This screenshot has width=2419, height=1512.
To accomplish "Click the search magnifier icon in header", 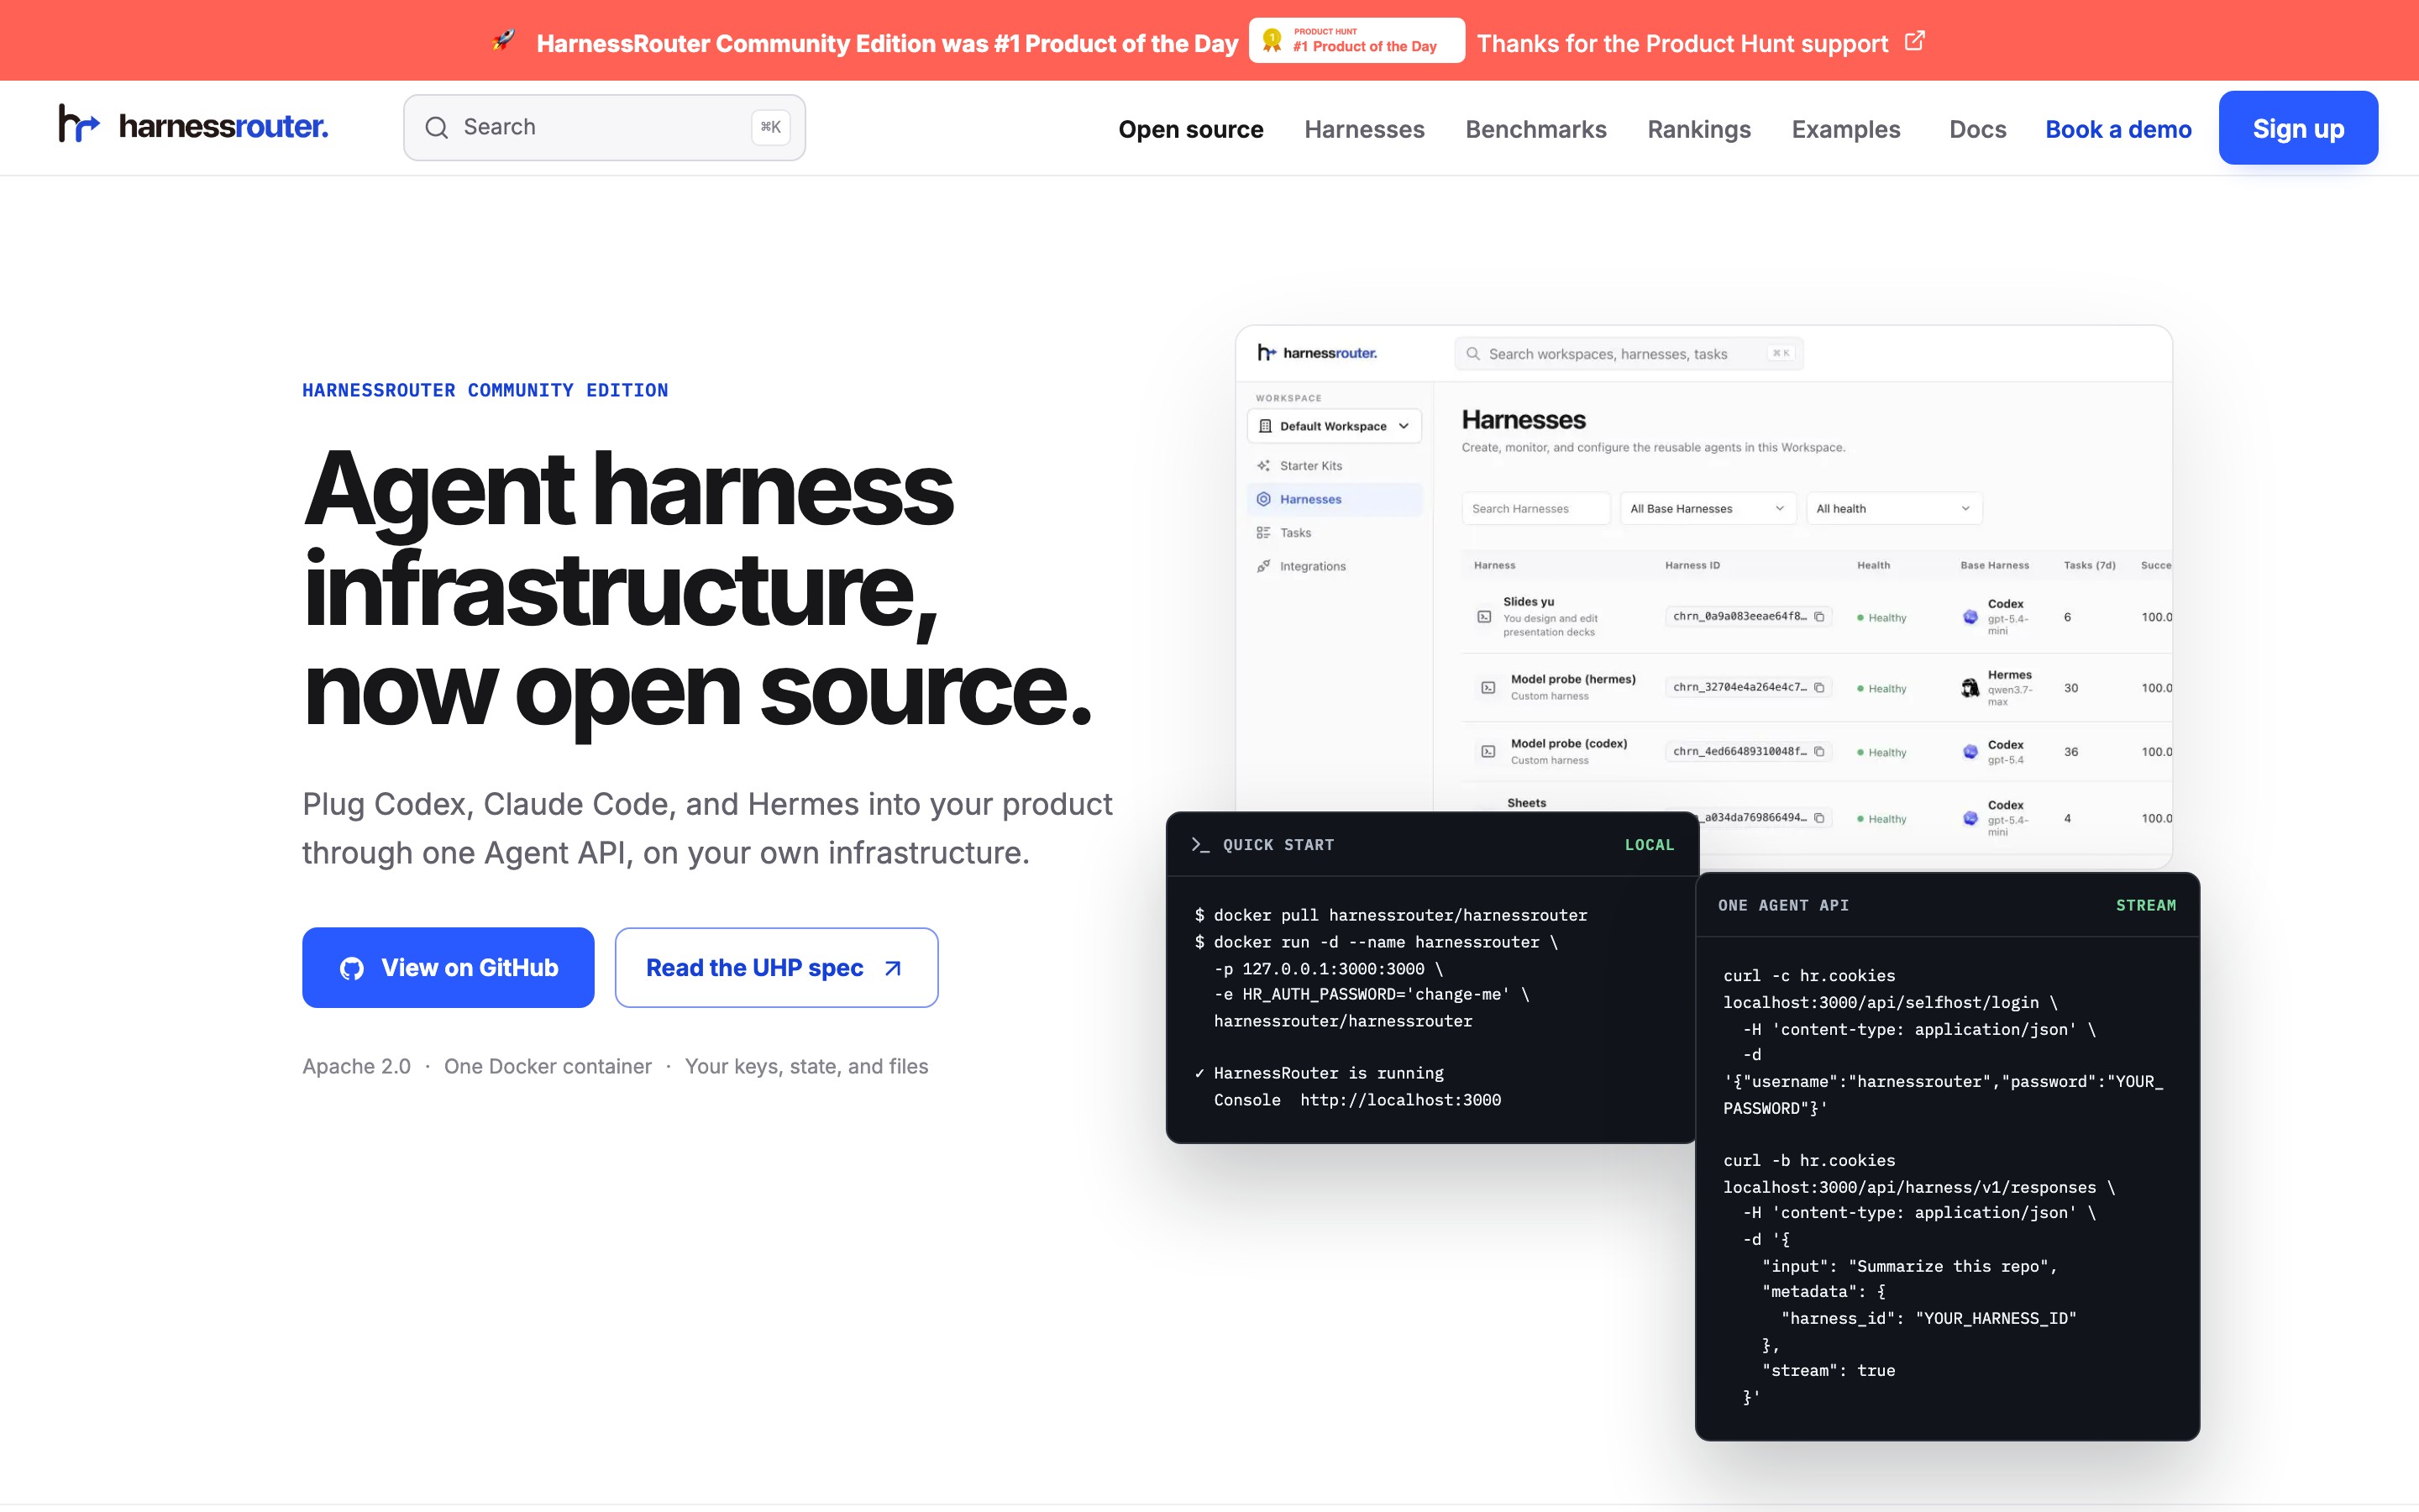I will coord(437,127).
